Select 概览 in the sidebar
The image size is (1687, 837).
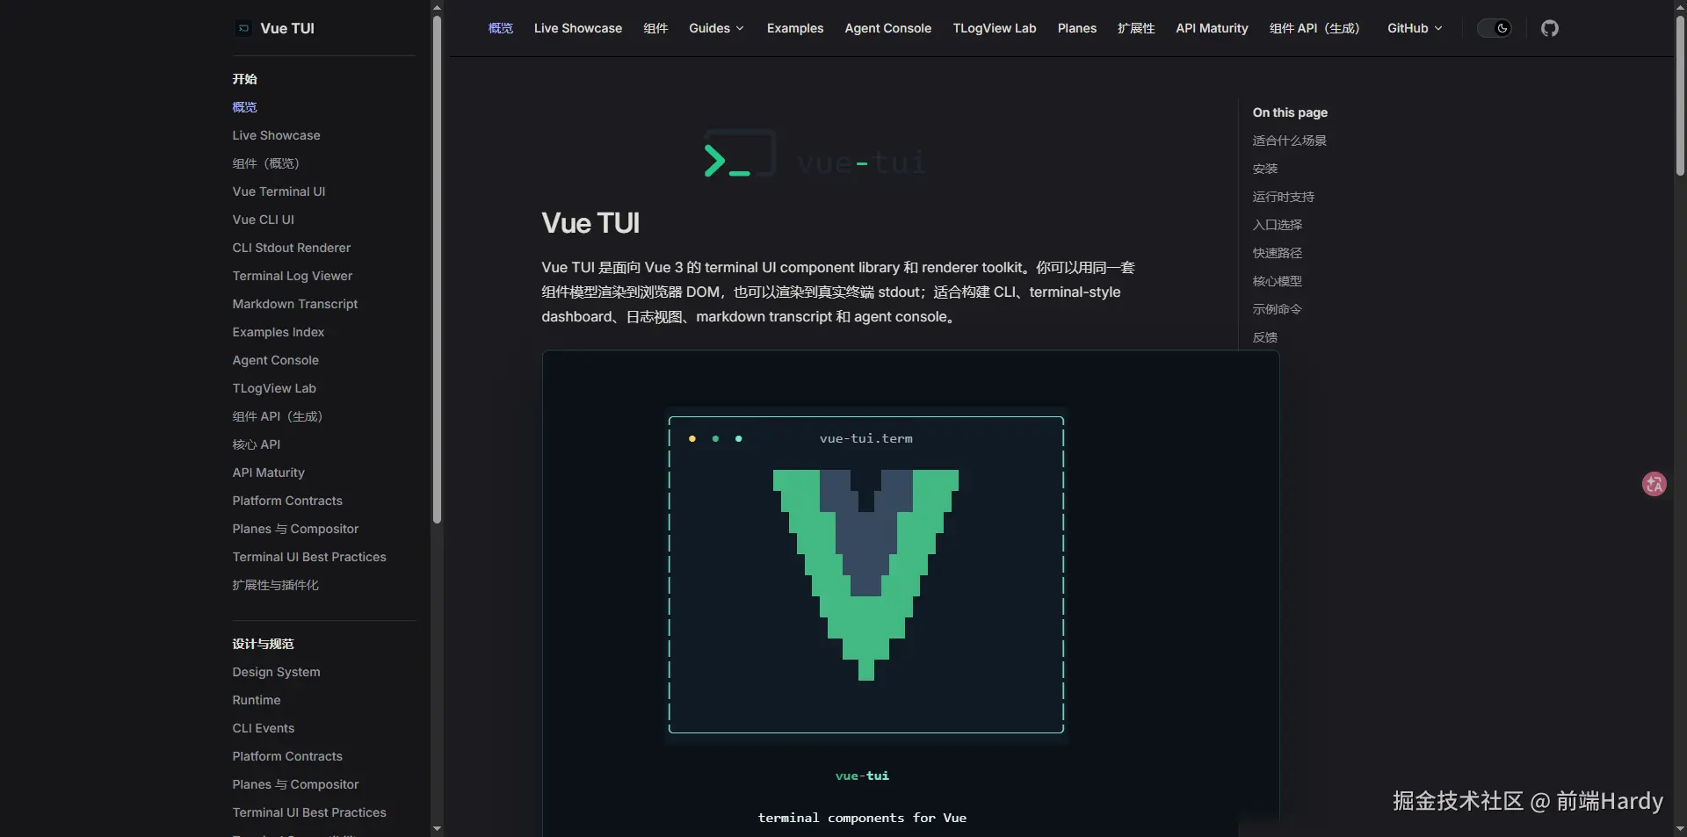[244, 107]
